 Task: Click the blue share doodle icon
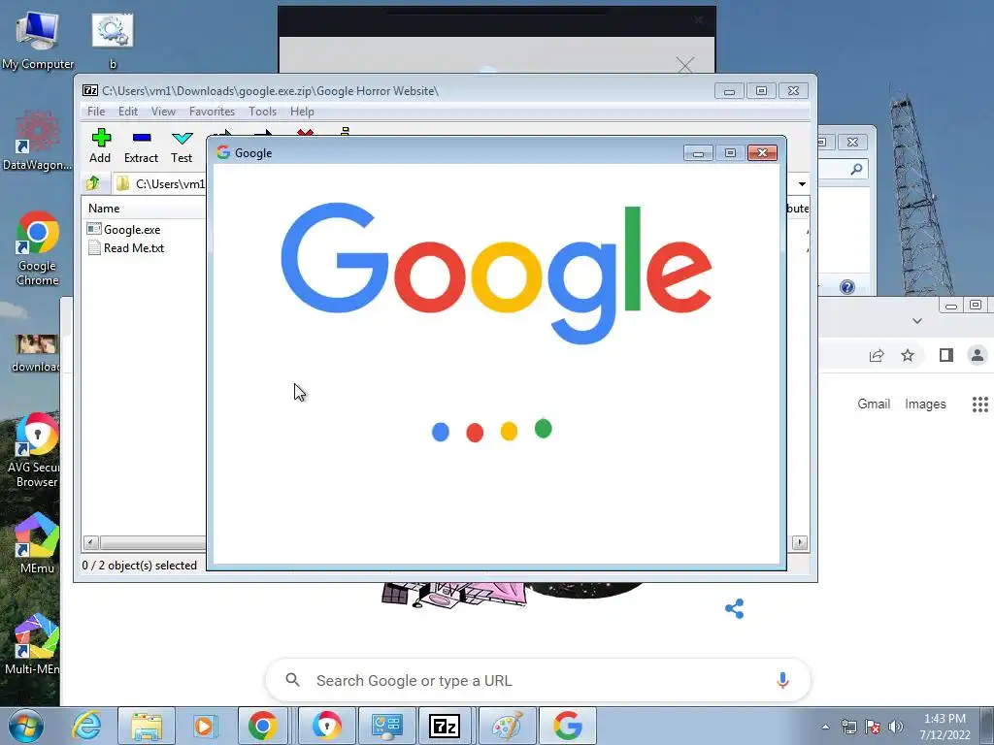[734, 609]
